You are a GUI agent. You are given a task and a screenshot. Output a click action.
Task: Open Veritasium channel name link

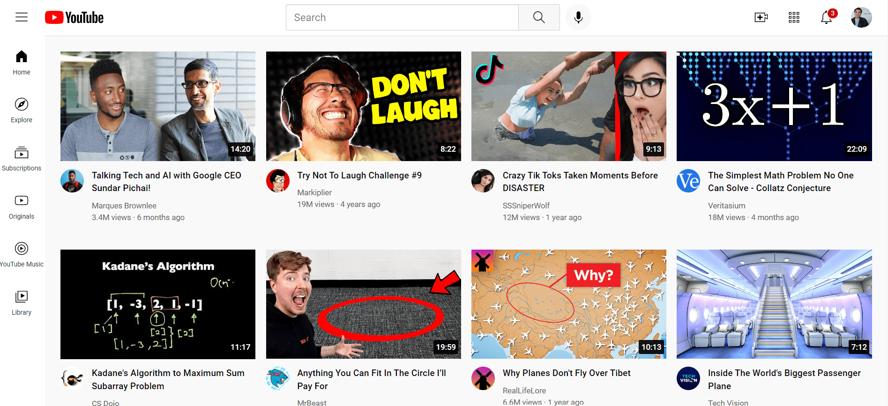coord(726,206)
